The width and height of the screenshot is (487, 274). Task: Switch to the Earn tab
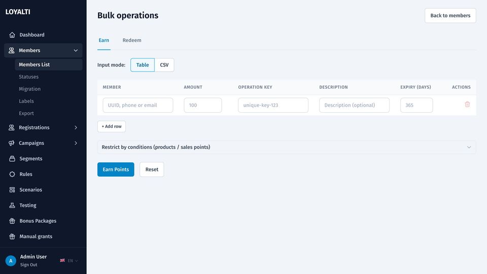pyautogui.click(x=103, y=40)
